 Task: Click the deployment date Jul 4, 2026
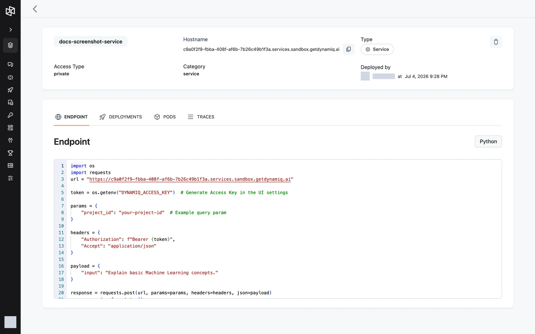(x=426, y=76)
